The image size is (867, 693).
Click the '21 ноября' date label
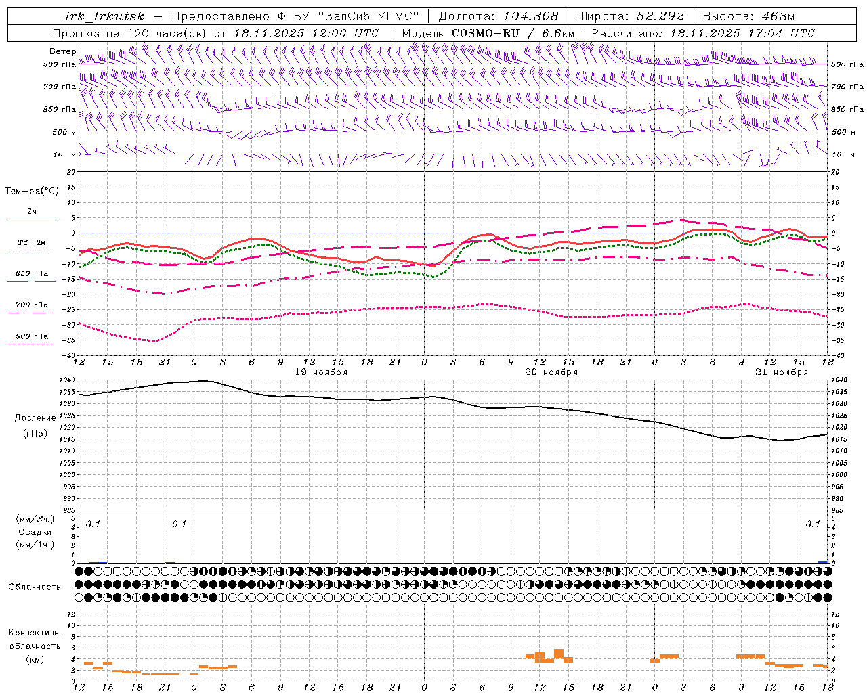[x=782, y=372]
